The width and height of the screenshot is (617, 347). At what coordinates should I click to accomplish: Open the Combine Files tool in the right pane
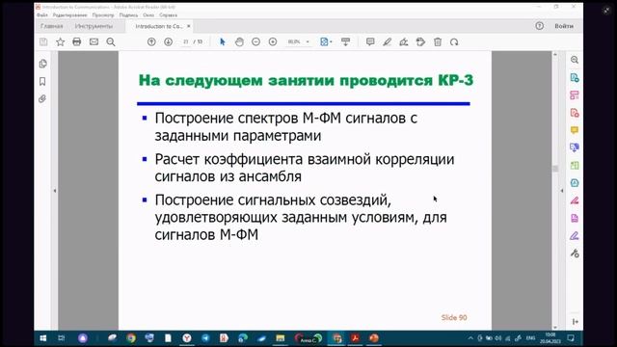[x=575, y=147]
